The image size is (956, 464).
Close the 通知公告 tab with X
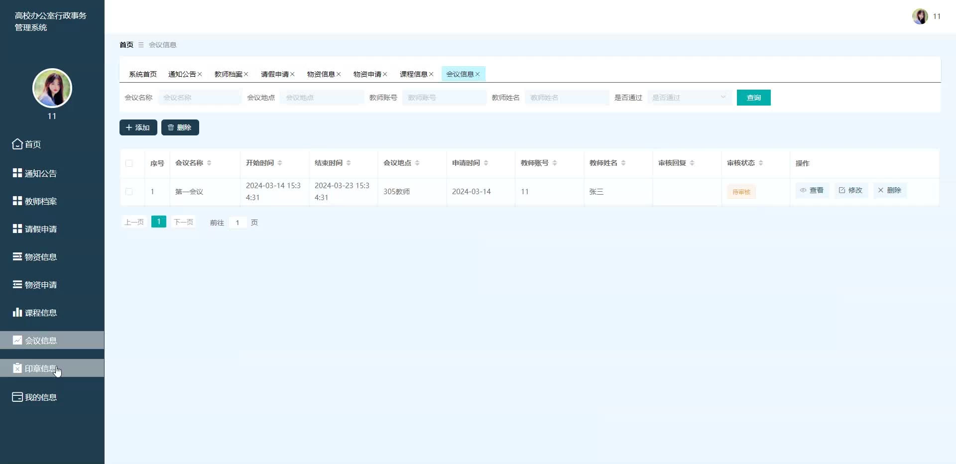tap(200, 74)
